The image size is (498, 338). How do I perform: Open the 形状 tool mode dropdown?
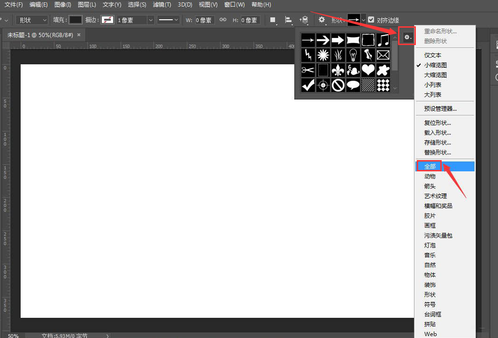click(32, 20)
